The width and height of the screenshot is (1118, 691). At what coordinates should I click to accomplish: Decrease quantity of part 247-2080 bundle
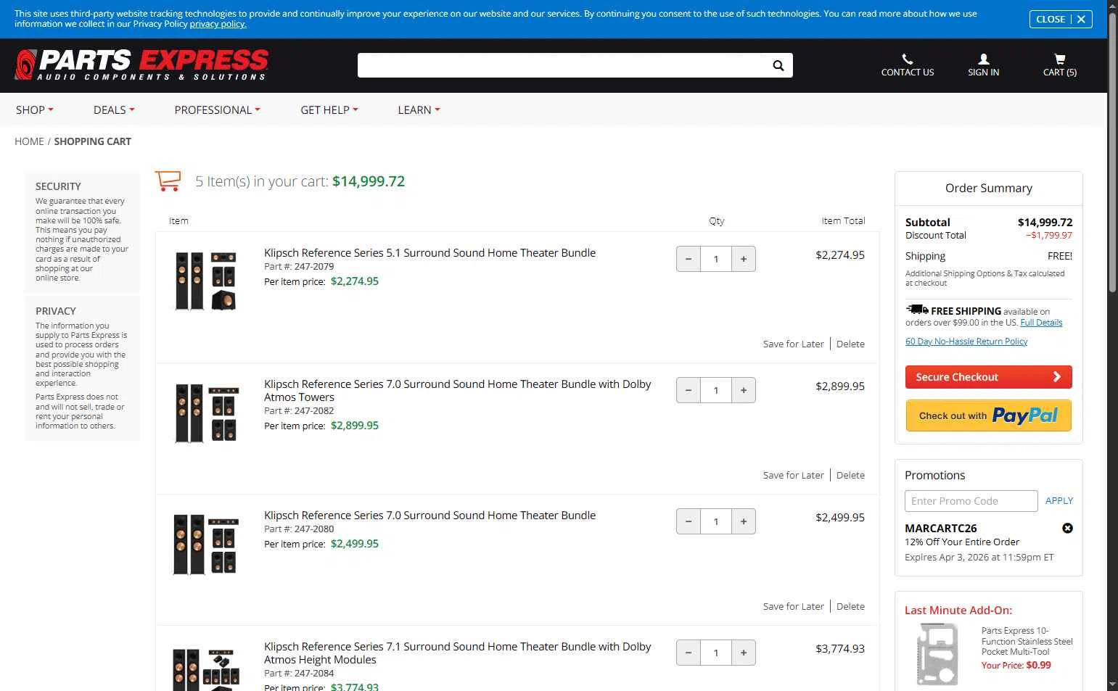(689, 521)
